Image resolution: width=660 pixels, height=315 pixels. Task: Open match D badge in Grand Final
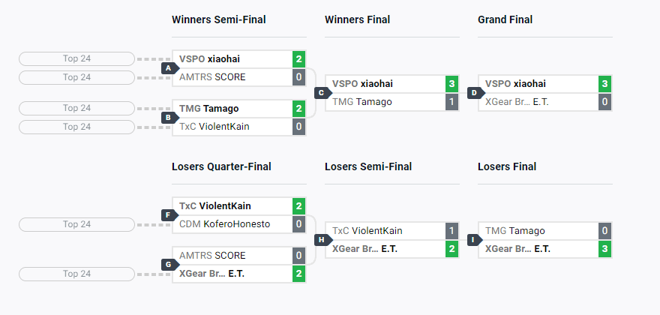(475, 93)
